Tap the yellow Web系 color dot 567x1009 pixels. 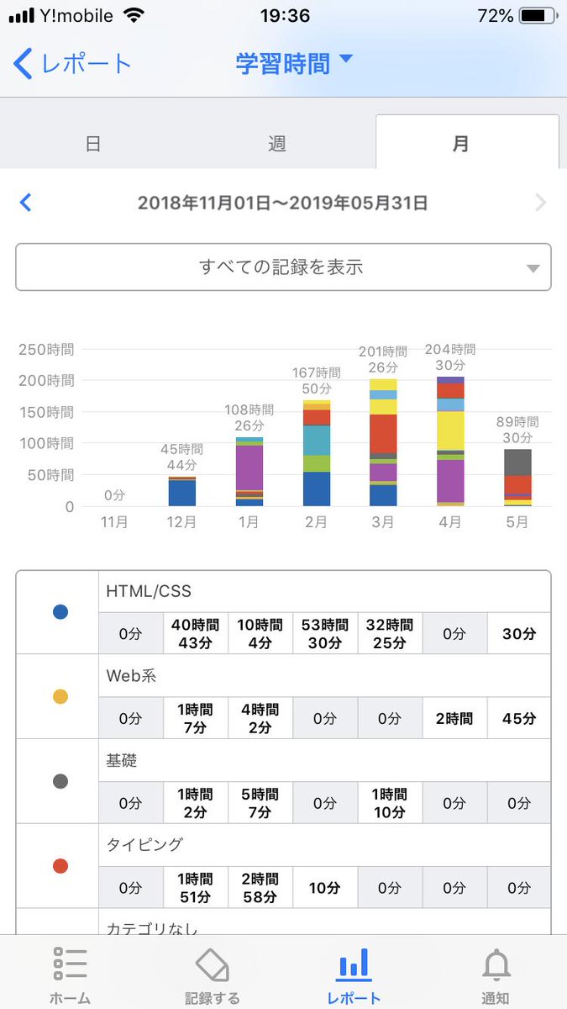pyautogui.click(x=60, y=696)
